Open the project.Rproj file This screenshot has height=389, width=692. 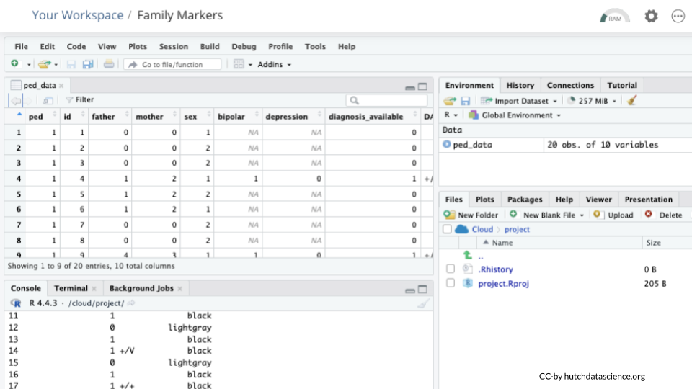pos(504,283)
